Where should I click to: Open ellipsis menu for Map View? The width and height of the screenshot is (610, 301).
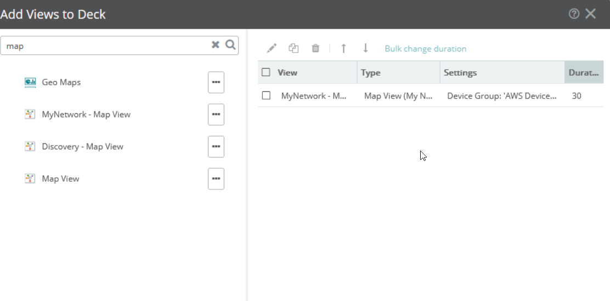pyautogui.click(x=216, y=179)
